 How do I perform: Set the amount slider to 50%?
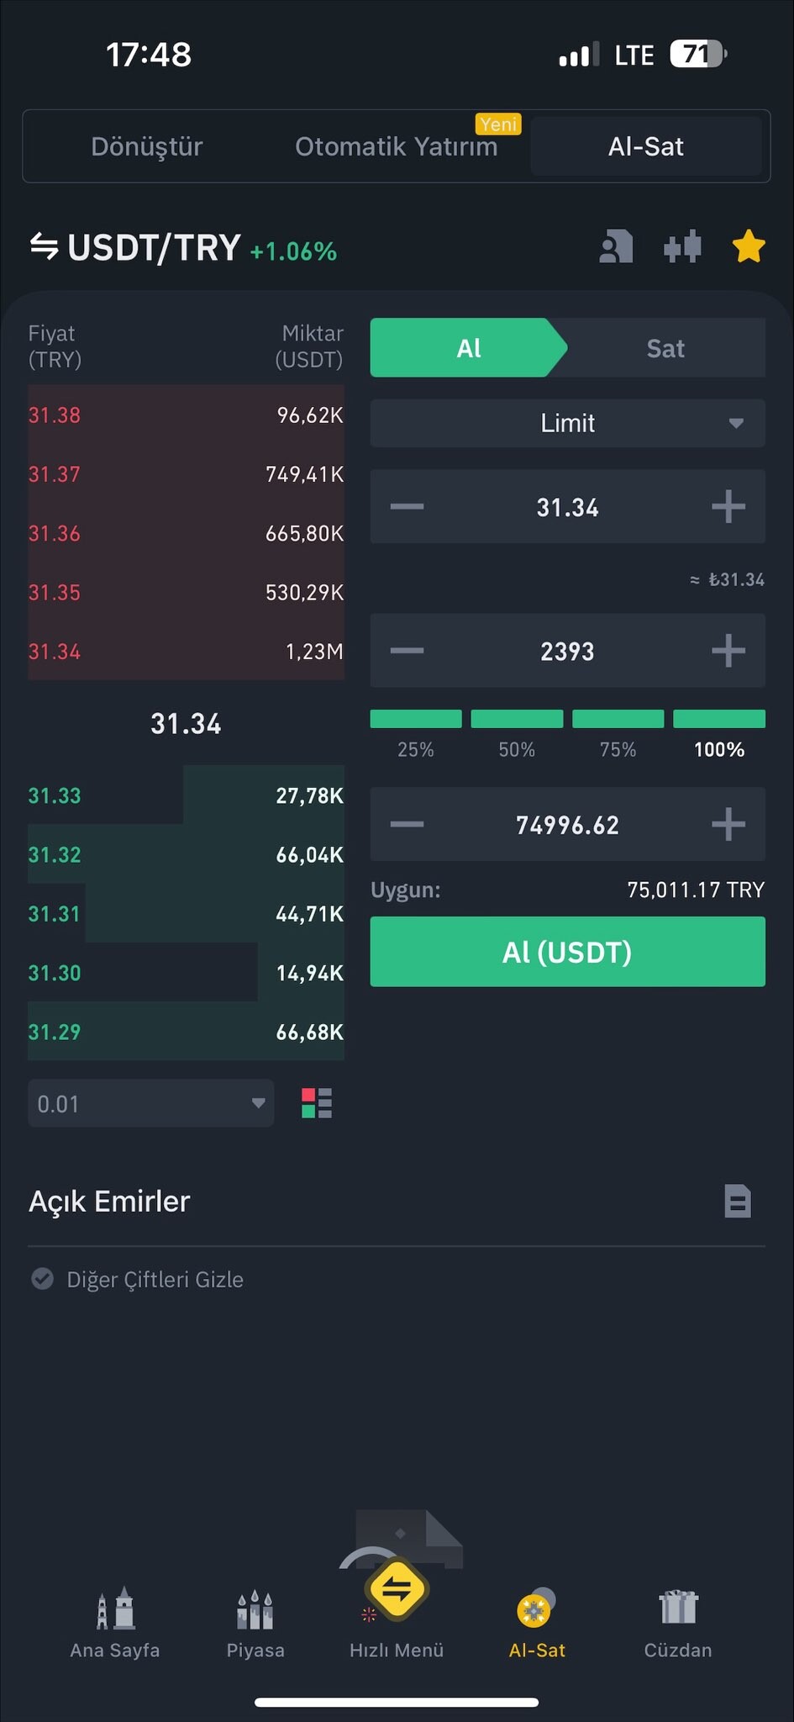[517, 720]
